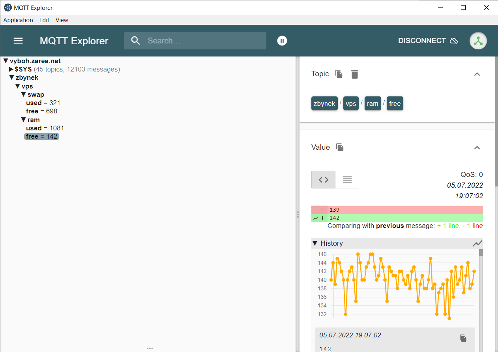
Task: Click the 'MQTT Explorer' header title
Action: (74, 41)
